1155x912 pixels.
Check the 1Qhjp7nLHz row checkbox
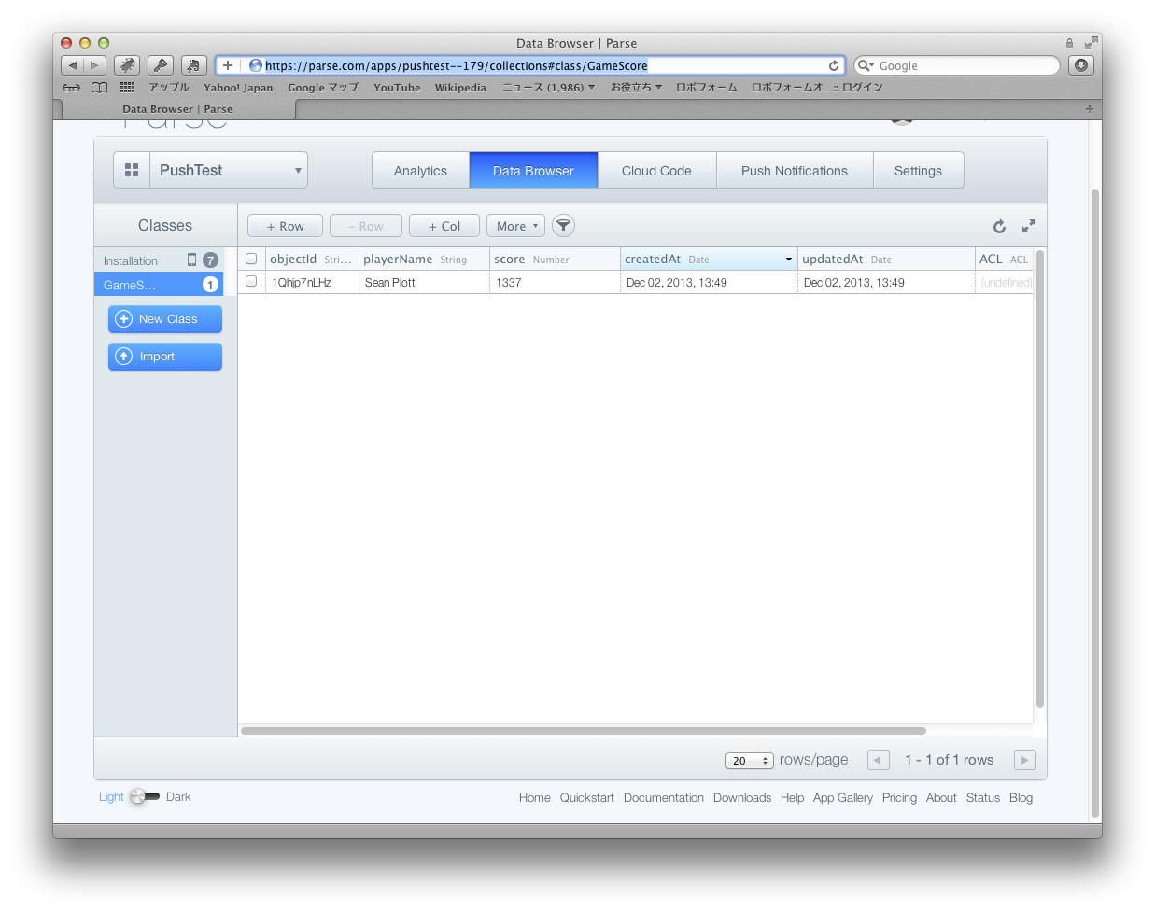pyautogui.click(x=251, y=281)
